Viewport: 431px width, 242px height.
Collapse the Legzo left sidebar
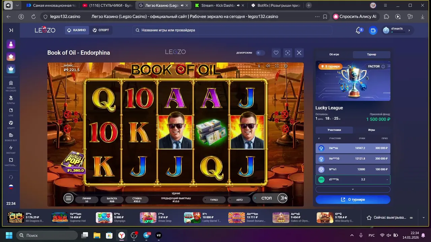point(11,30)
